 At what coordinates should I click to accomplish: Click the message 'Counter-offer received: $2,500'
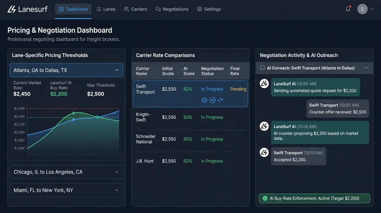point(338,108)
